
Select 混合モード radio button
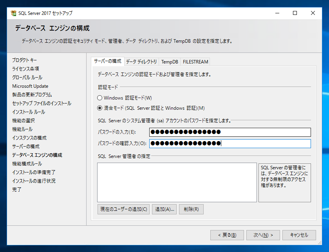click(99, 108)
